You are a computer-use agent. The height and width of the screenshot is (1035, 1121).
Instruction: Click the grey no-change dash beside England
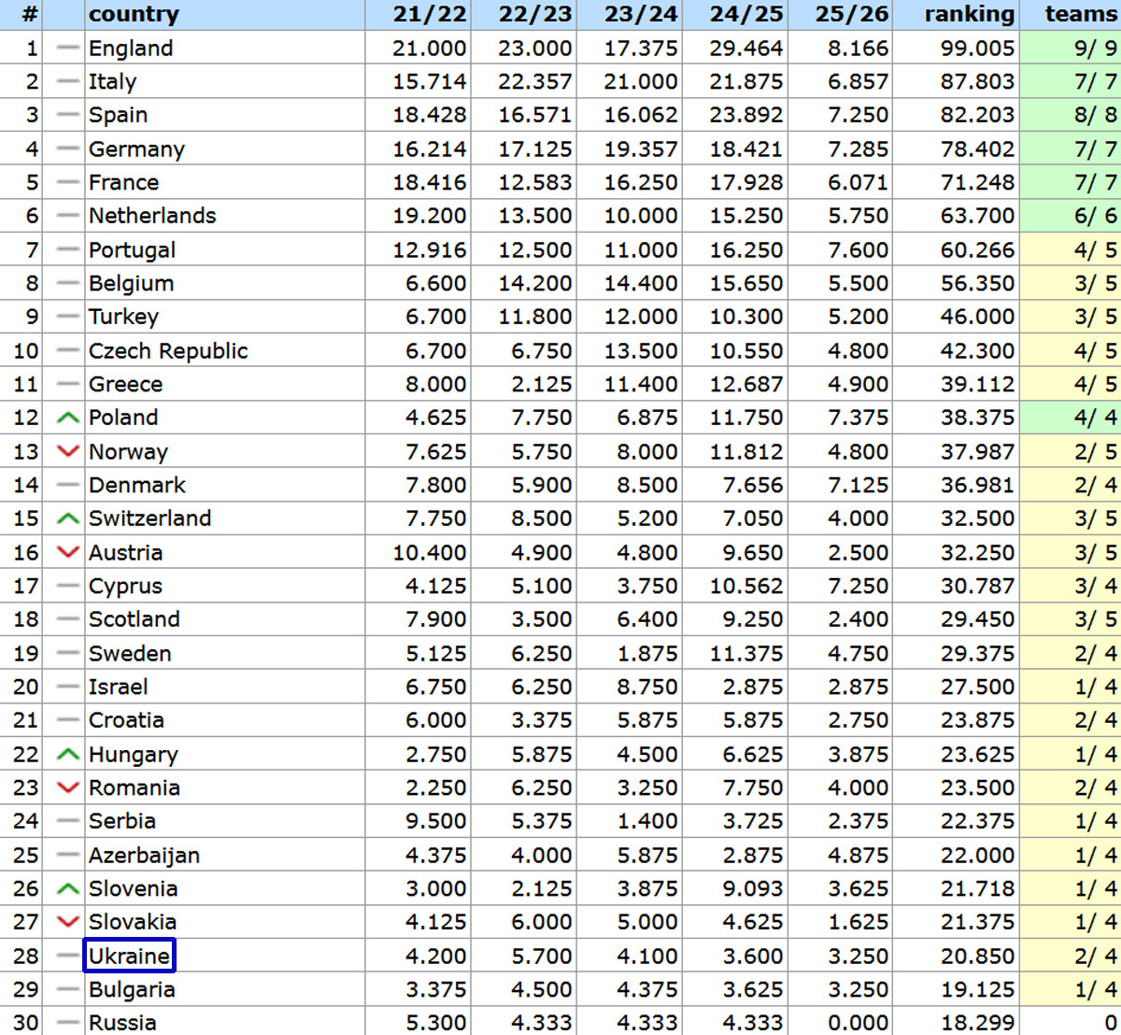67,49
